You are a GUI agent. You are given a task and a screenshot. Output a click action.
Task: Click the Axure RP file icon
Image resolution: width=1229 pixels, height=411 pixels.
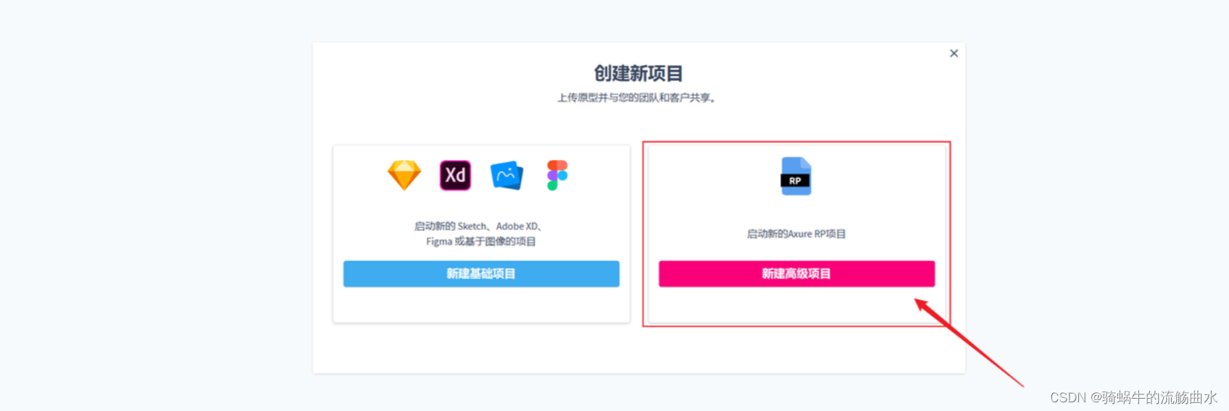click(x=796, y=176)
